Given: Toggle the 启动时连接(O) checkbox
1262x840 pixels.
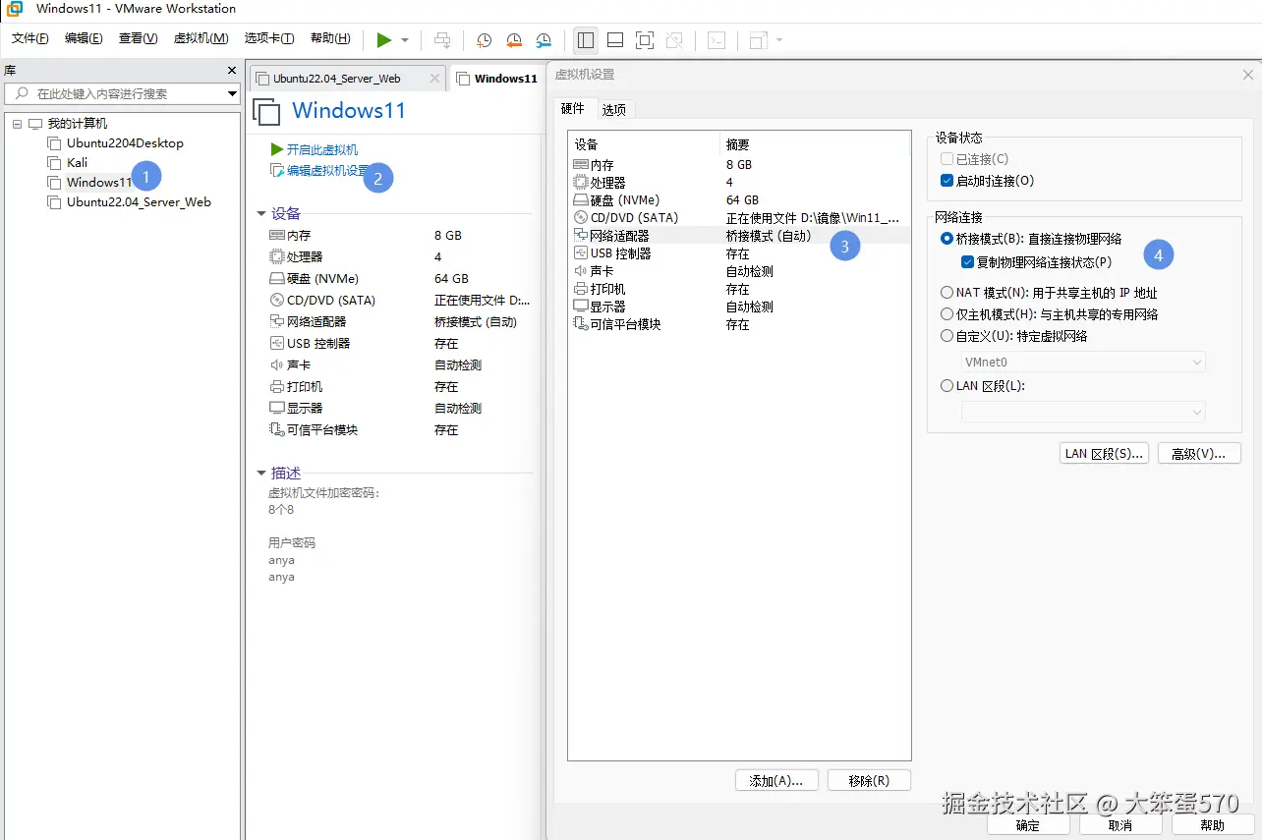Looking at the screenshot, I should tap(946, 181).
